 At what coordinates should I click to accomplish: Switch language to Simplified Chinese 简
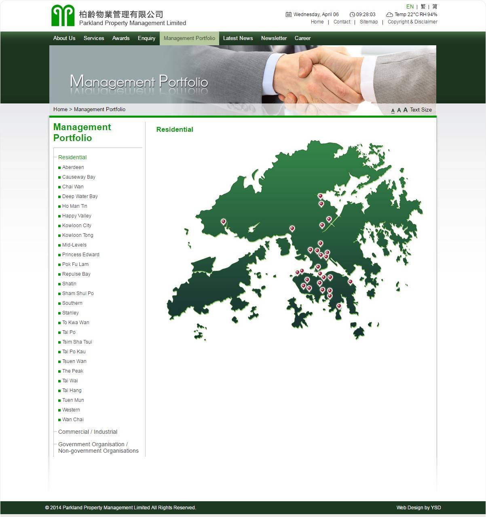click(435, 6)
